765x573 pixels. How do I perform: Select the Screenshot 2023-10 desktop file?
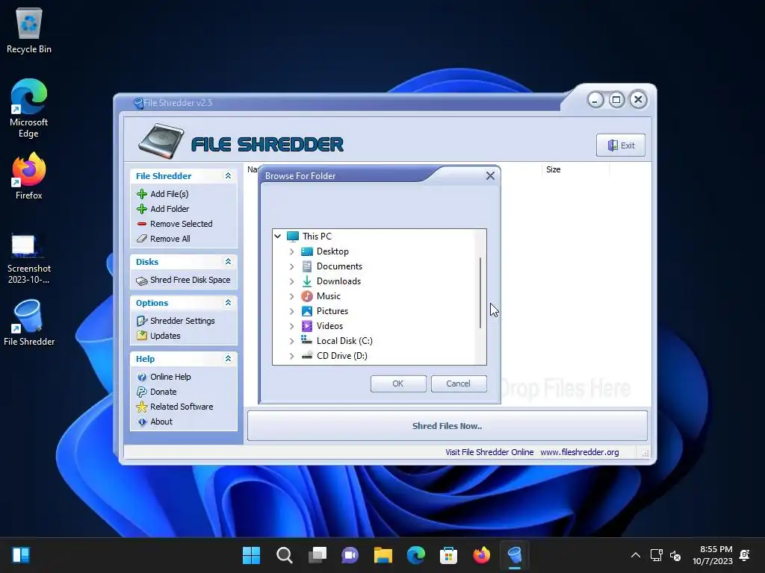(29, 259)
